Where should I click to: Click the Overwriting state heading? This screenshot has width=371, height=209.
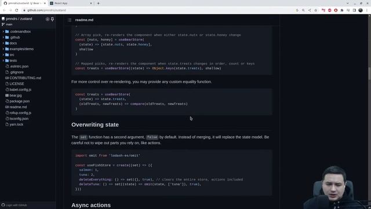coord(95,125)
